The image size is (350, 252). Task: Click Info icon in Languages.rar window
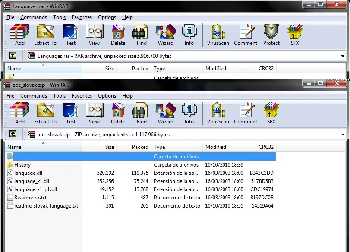click(189, 35)
